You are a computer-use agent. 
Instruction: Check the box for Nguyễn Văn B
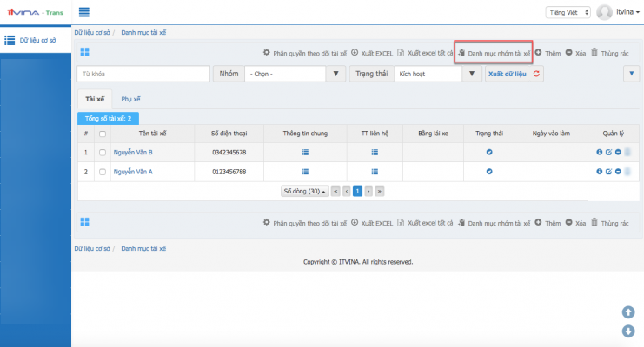coord(103,153)
